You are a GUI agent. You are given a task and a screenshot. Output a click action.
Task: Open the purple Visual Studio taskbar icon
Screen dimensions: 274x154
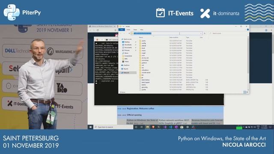165,127
